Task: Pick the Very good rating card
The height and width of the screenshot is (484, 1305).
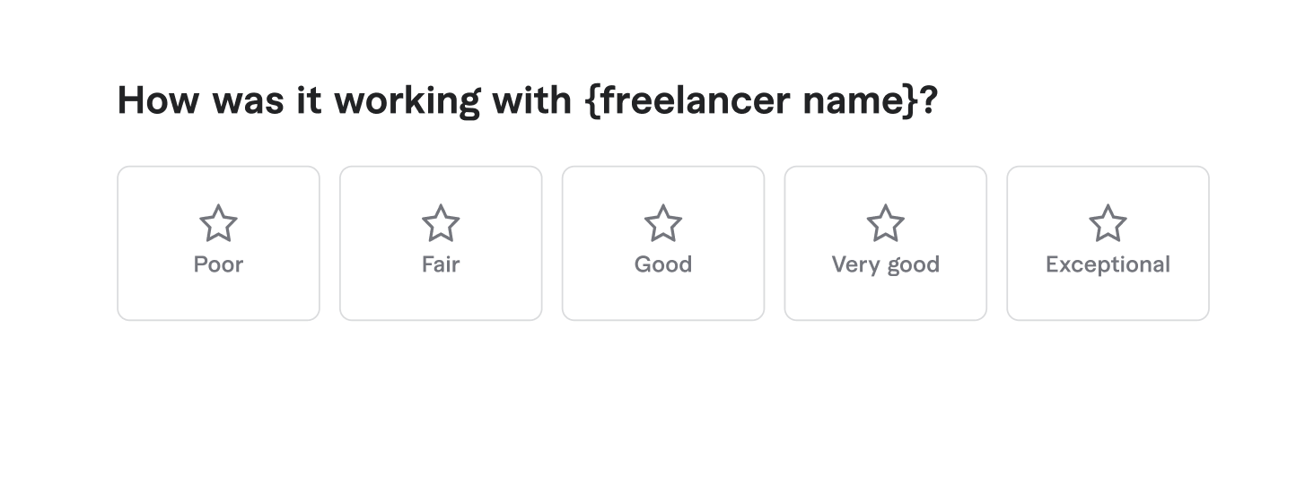Action: (x=886, y=243)
